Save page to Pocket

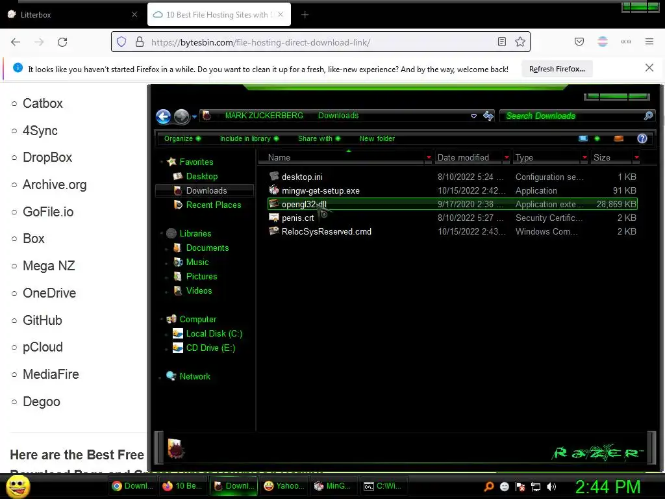point(579,42)
